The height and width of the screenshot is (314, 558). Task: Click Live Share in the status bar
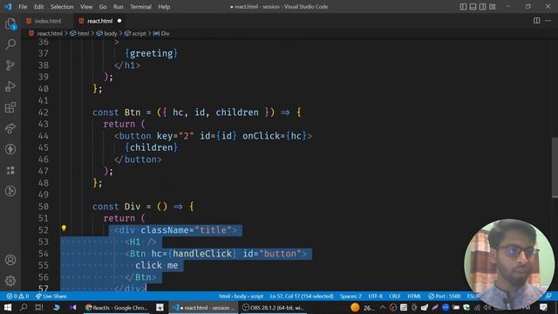(51, 297)
